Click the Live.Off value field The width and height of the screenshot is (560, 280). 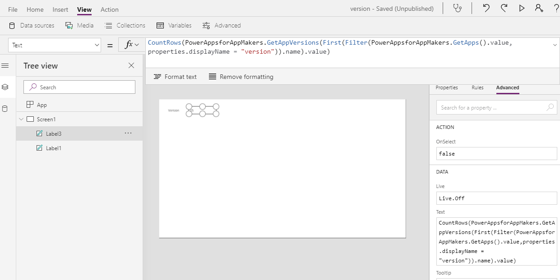click(497, 198)
